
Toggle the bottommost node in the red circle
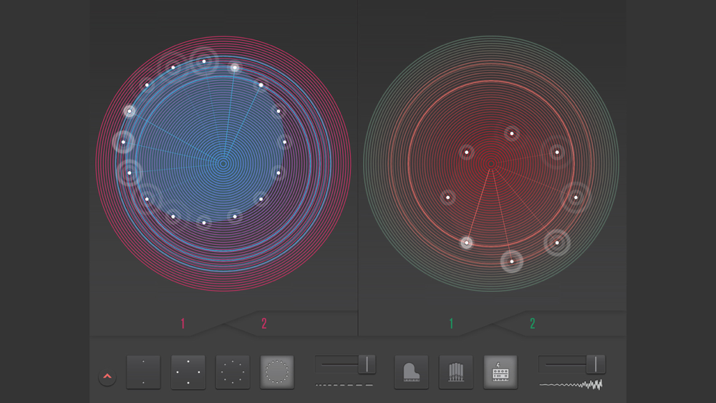512,261
